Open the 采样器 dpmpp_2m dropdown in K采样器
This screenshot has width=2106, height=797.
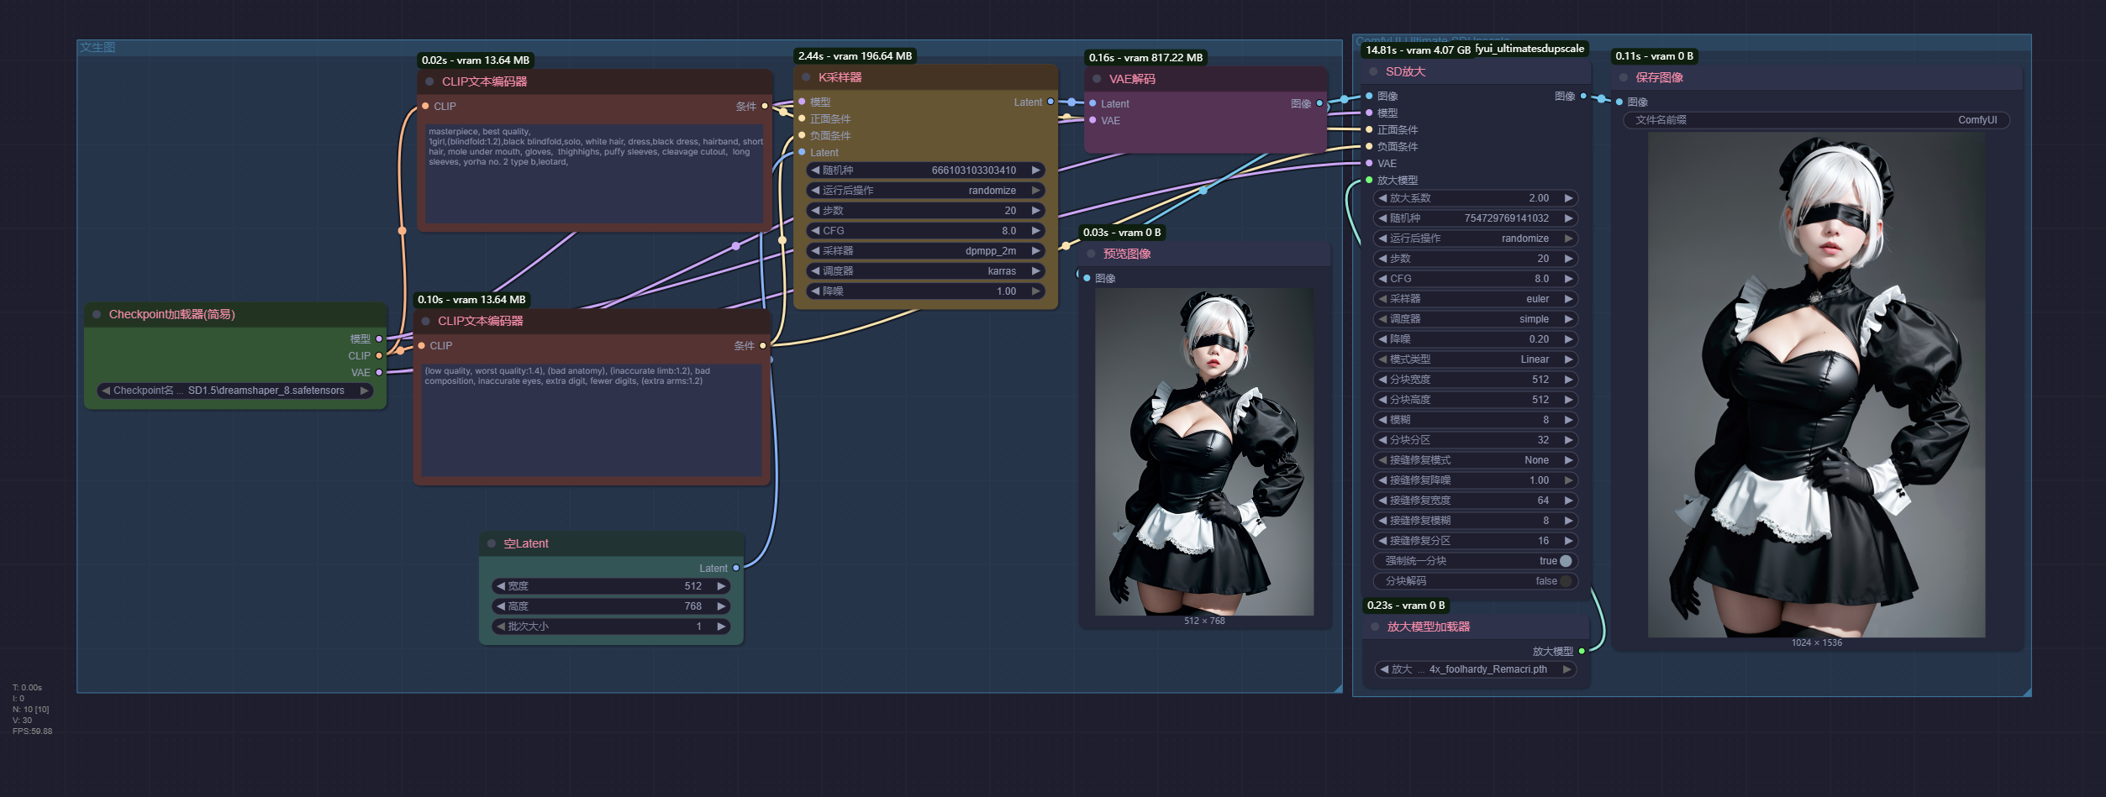click(924, 251)
